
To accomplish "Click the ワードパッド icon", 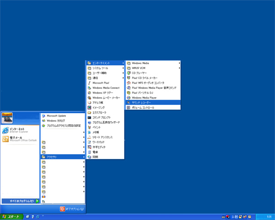I will [89, 142].
